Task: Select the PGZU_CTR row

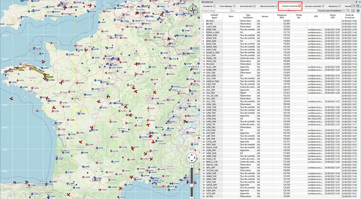Action: pos(280,159)
